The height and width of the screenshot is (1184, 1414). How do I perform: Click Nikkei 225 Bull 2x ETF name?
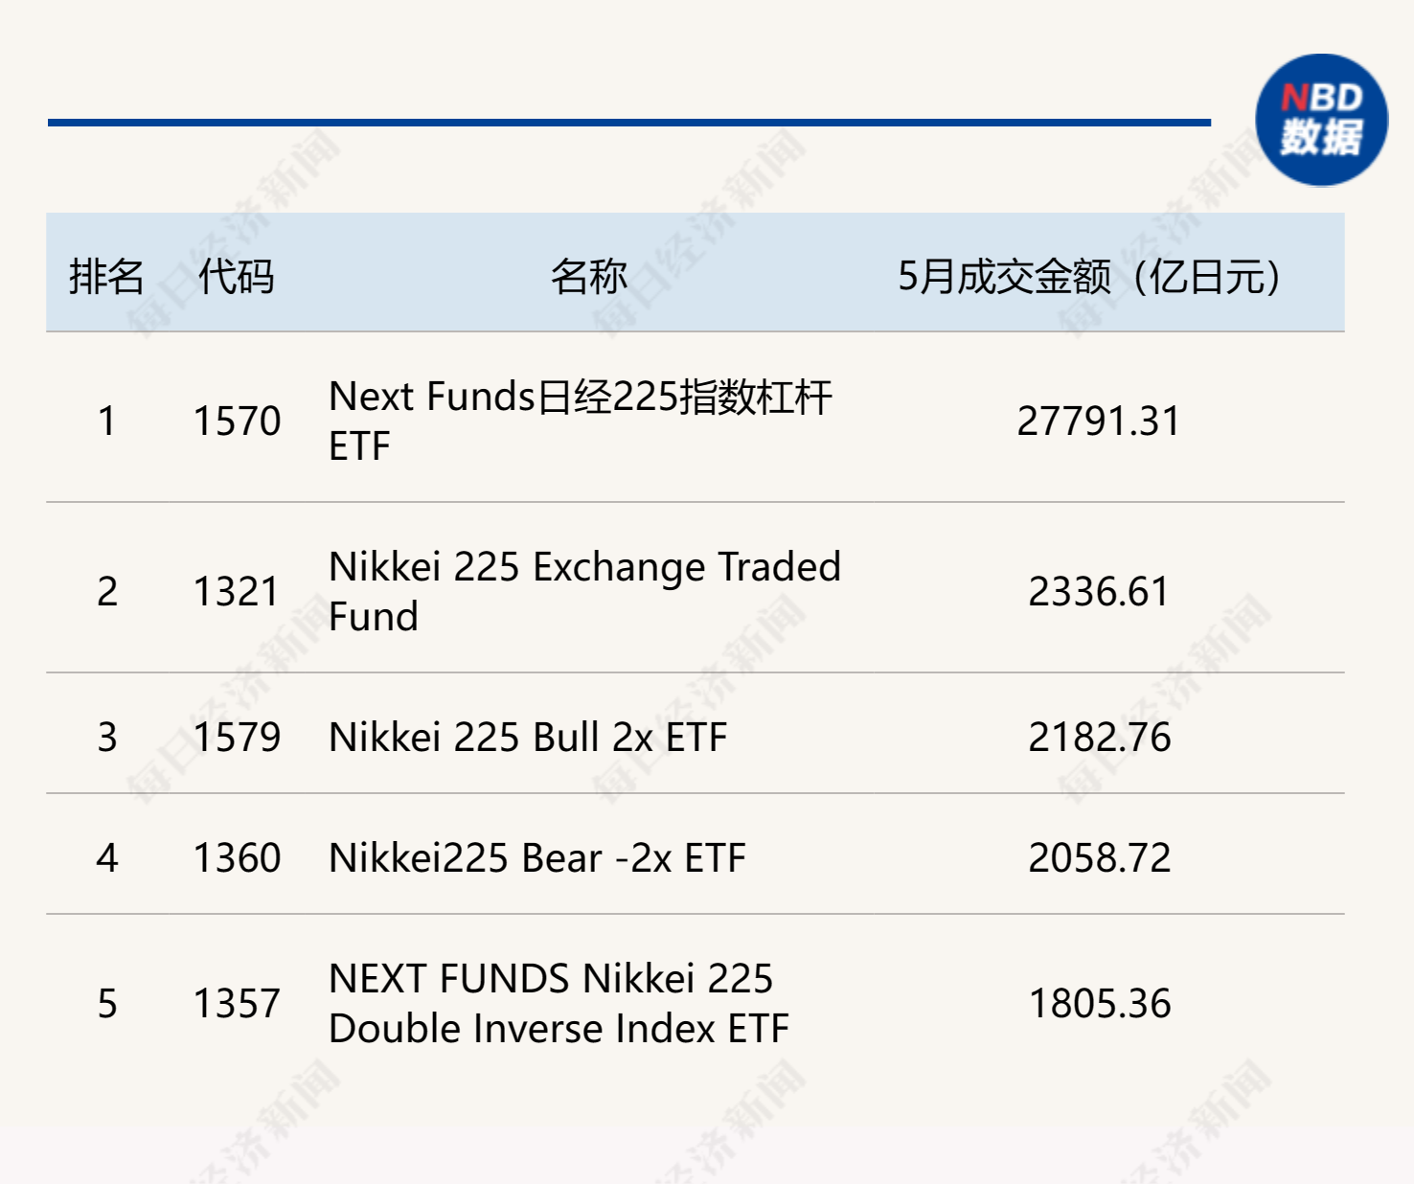(x=528, y=737)
